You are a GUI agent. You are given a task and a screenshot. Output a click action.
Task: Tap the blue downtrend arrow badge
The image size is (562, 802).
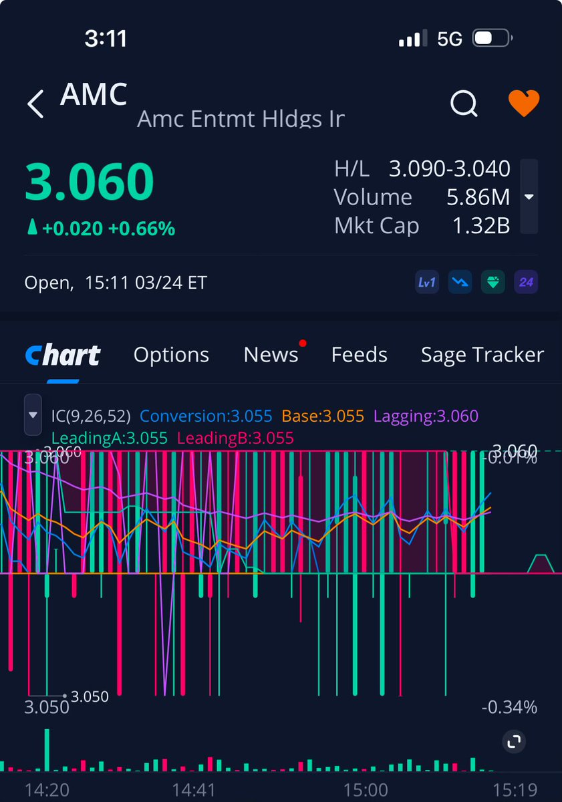pos(459,282)
